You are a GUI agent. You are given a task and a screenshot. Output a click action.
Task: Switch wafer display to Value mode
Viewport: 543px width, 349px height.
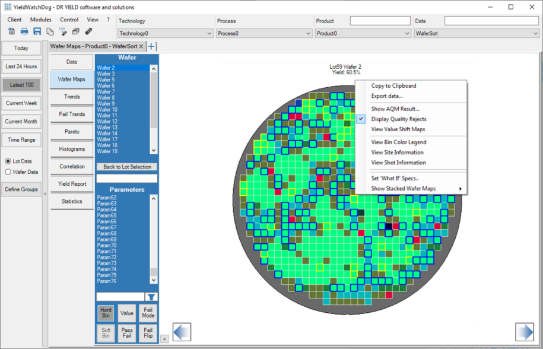click(126, 313)
